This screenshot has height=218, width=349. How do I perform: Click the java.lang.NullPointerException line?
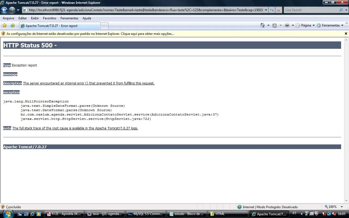click(36, 101)
